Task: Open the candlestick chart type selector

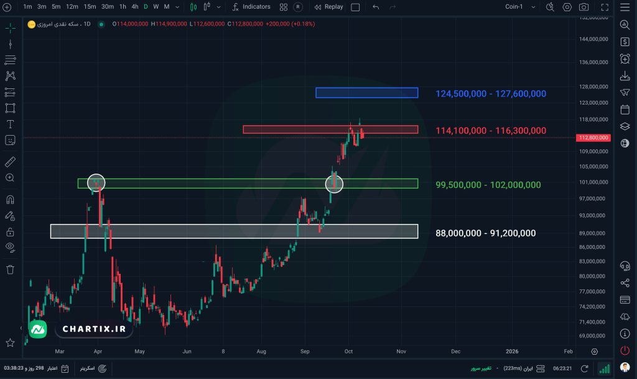Action: point(193,7)
